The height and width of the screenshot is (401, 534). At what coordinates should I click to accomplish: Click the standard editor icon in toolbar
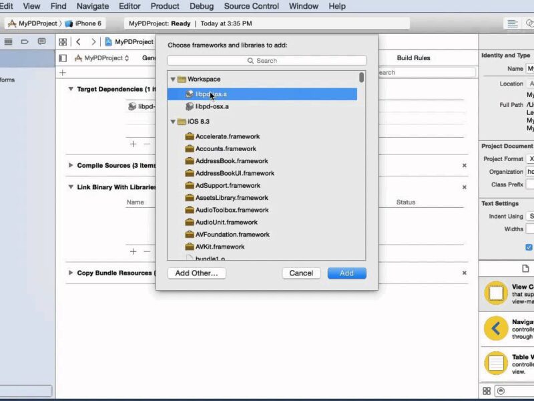click(512, 23)
